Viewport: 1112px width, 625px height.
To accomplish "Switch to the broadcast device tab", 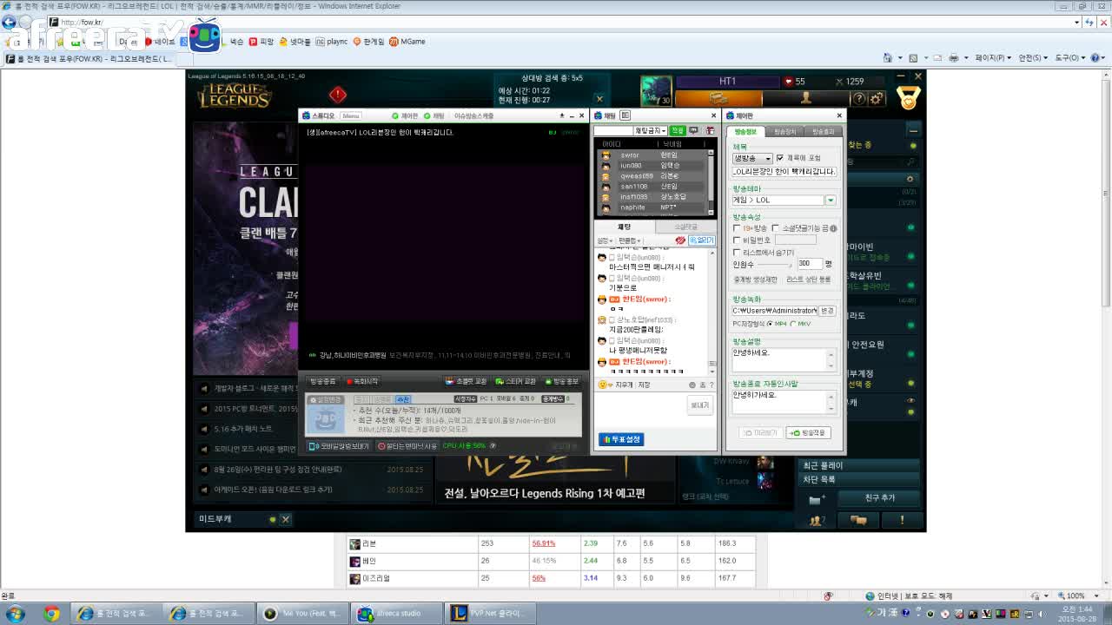I will tap(784, 132).
